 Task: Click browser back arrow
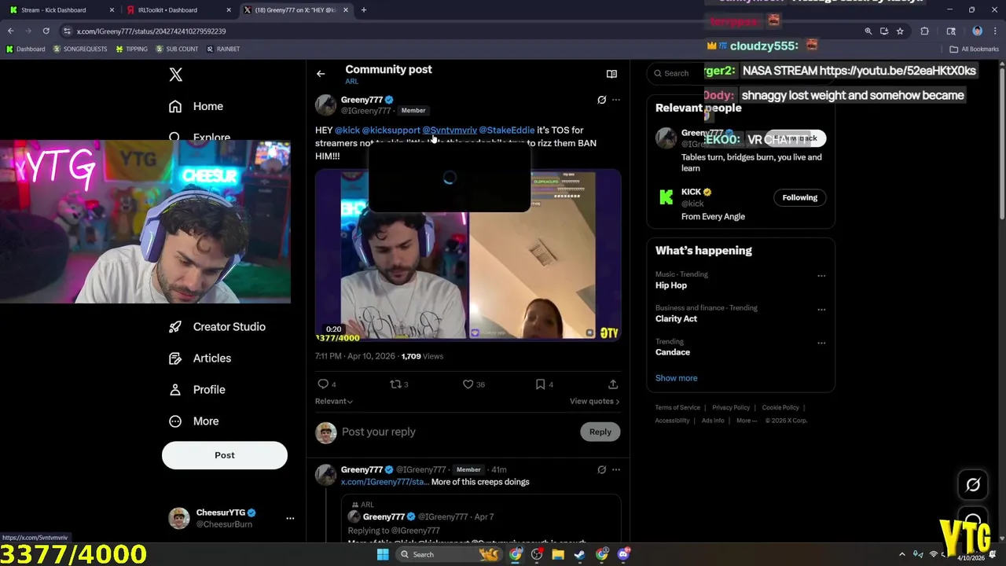[11, 31]
